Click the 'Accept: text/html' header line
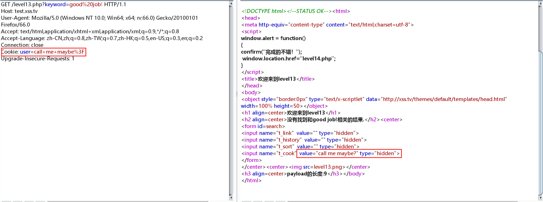The height and width of the screenshot is (202, 543). point(90,32)
